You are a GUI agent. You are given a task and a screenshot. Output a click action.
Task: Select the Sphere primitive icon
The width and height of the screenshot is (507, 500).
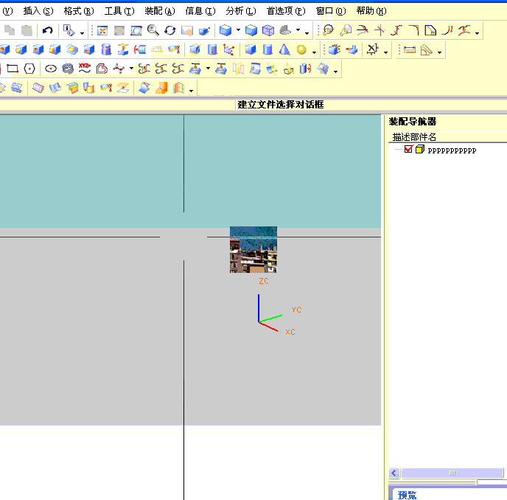301,49
